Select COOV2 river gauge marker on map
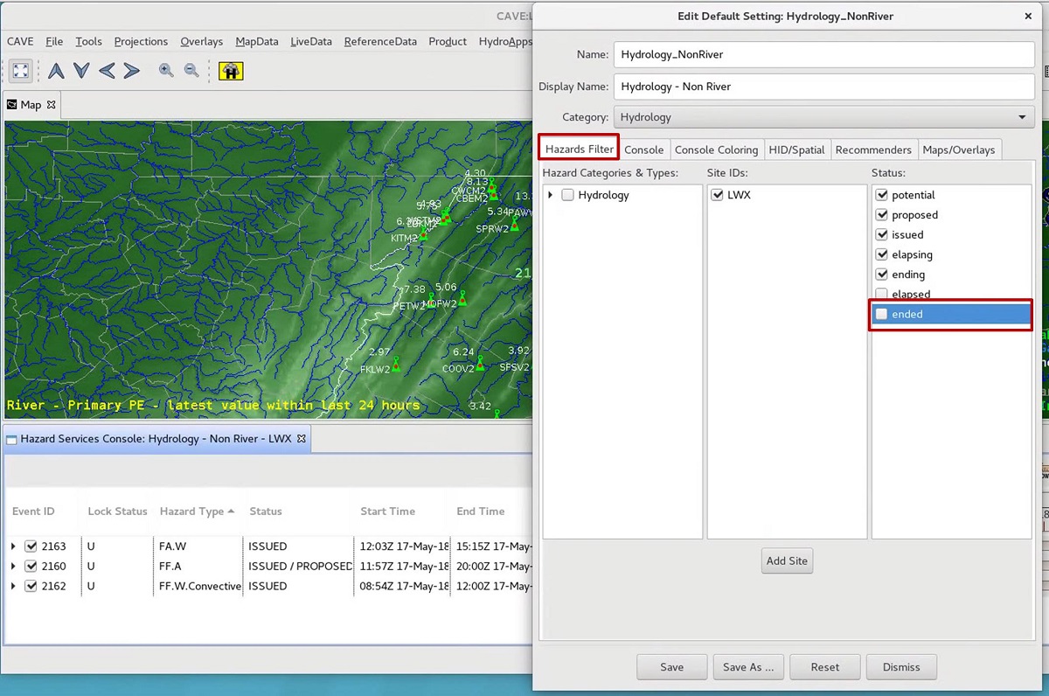Viewport: 1049px width, 696px height. pyautogui.click(x=480, y=364)
